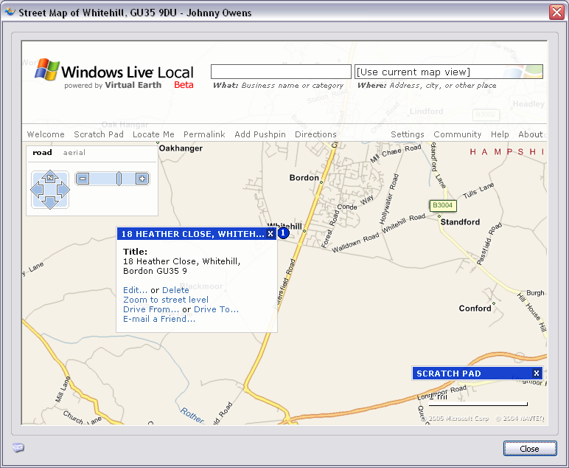
Task: Switch map to aerial view
Action: 74,153
